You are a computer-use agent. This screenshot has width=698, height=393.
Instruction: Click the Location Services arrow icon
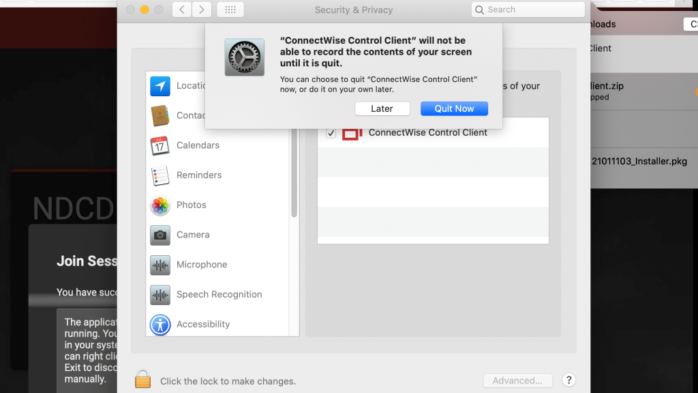pos(160,86)
